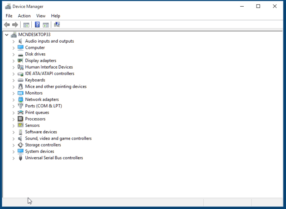Expand the Keyboards category
Image resolution: width=286 pixels, height=209 pixels.
click(x=14, y=80)
